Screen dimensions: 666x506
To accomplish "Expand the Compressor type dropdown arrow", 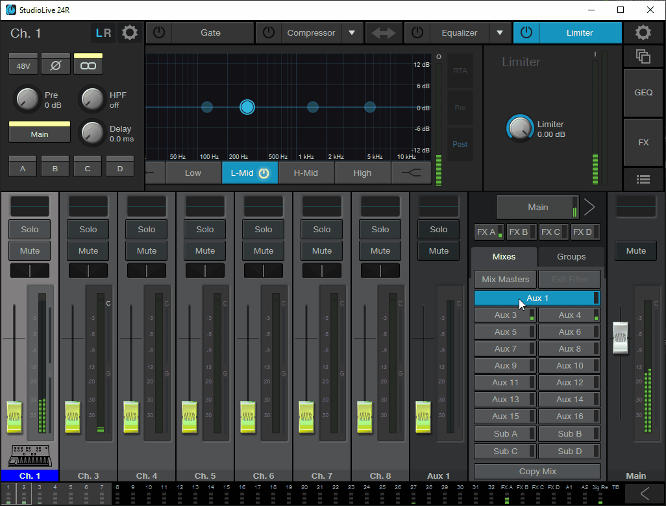I will point(352,32).
